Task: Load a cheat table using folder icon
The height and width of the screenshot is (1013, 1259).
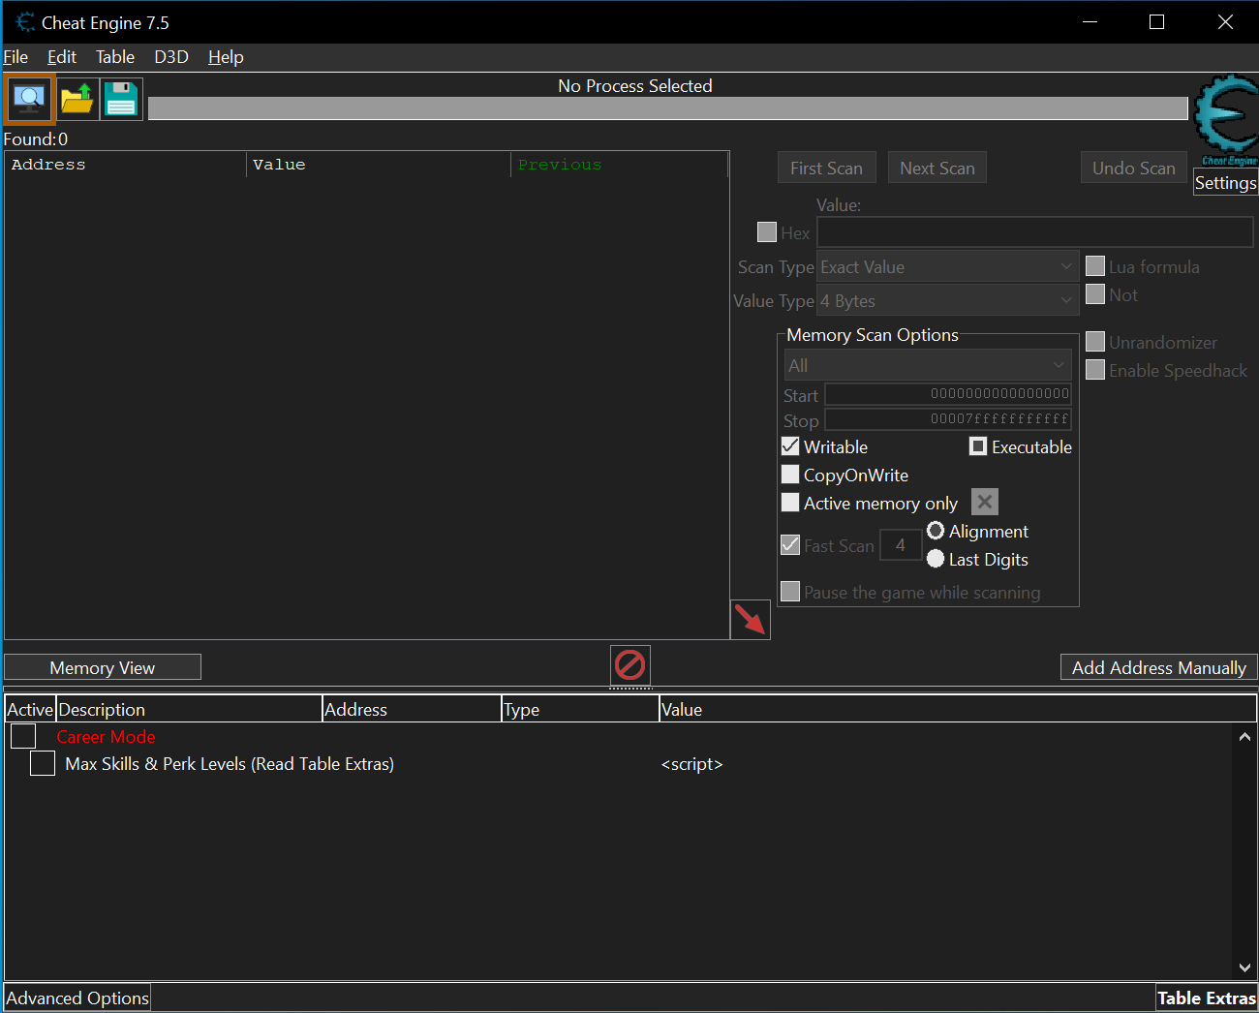Action: coord(77,99)
